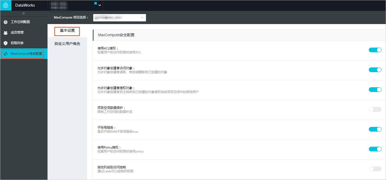This screenshot has width=386, height=180.
Task: Click the 项目空间数据保护 label
Action: pyautogui.click(x=111, y=108)
